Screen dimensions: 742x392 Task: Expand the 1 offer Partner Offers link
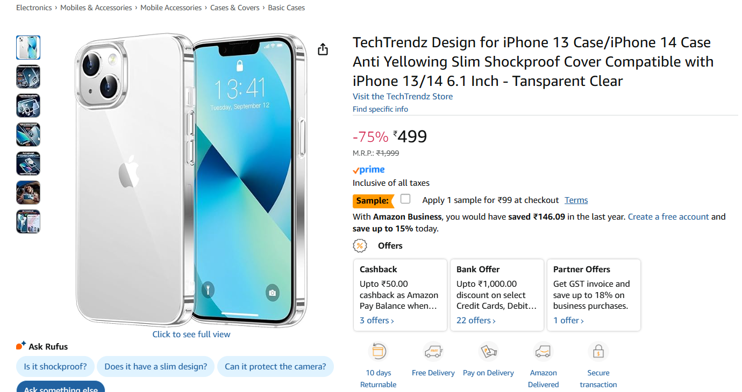tap(568, 321)
